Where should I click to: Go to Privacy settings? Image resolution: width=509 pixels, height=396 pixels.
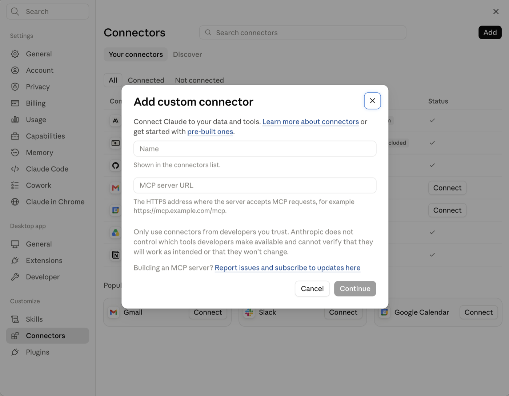tap(48, 87)
